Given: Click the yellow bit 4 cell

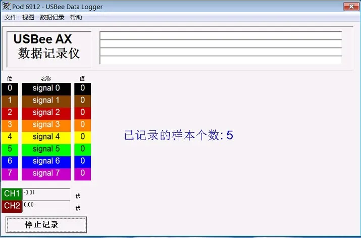Looking at the screenshot, I should pos(10,138).
